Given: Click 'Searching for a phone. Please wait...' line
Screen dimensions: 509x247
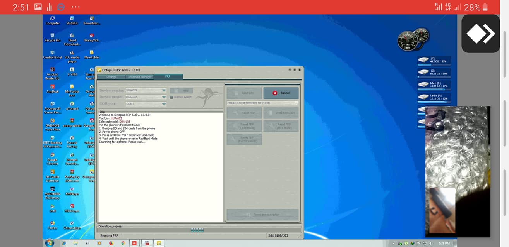Looking at the screenshot, I should click(x=122, y=142).
